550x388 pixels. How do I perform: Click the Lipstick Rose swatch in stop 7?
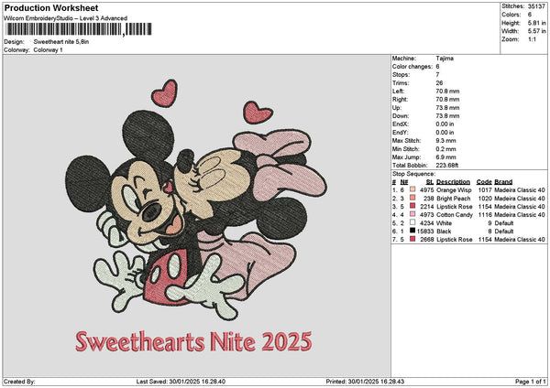pyautogui.click(x=413, y=239)
